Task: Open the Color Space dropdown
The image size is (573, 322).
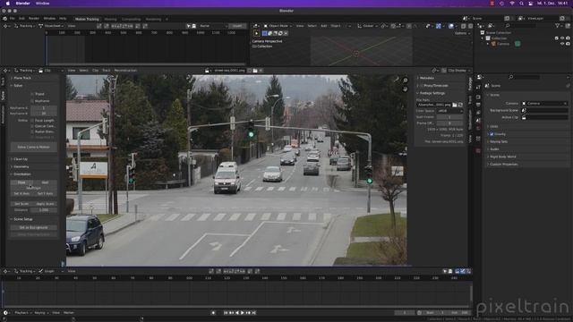Action: tap(449, 111)
